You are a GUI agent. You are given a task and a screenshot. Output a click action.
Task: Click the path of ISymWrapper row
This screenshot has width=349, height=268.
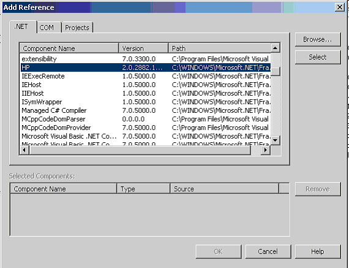(221, 102)
